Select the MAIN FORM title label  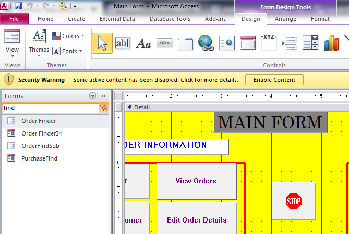pyautogui.click(x=270, y=122)
